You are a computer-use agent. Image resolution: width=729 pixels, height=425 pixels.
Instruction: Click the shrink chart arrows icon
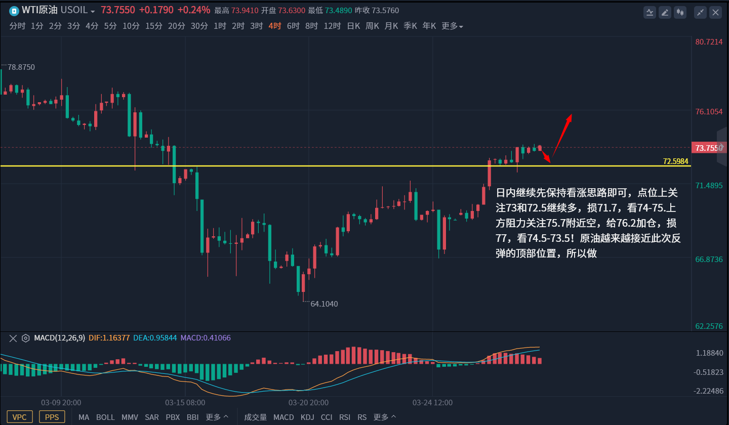pyautogui.click(x=700, y=13)
